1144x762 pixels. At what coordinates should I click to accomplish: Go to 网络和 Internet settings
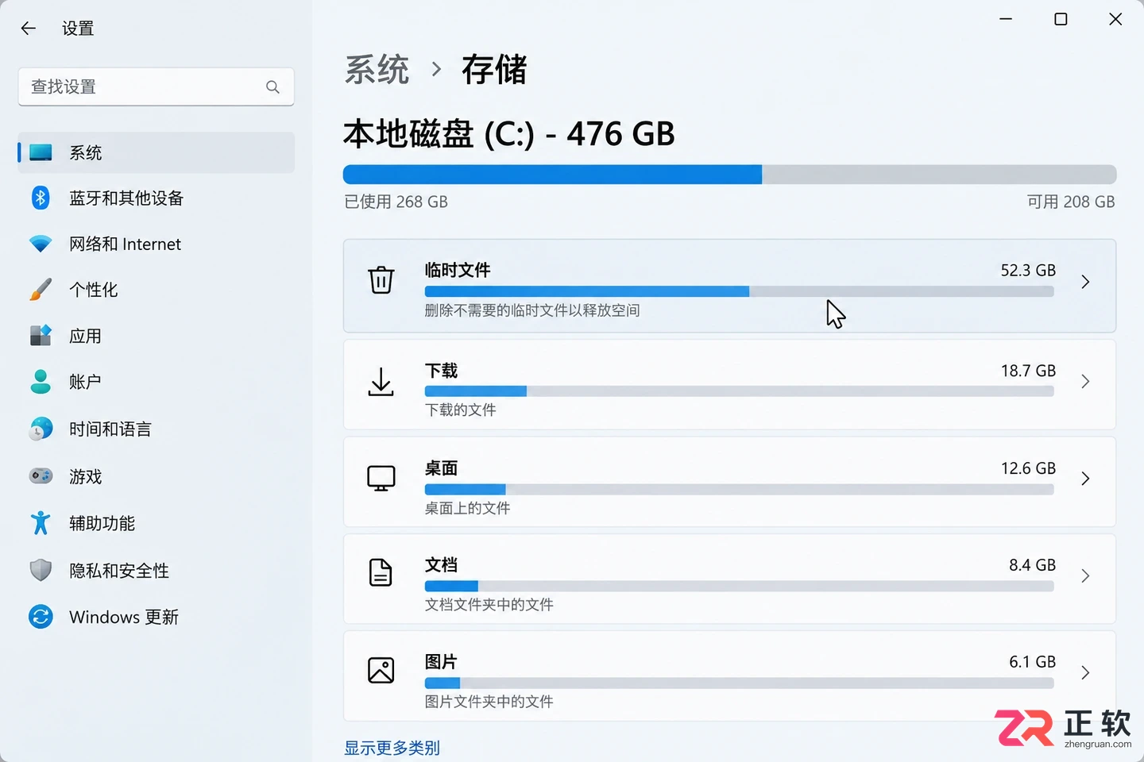tap(157, 244)
